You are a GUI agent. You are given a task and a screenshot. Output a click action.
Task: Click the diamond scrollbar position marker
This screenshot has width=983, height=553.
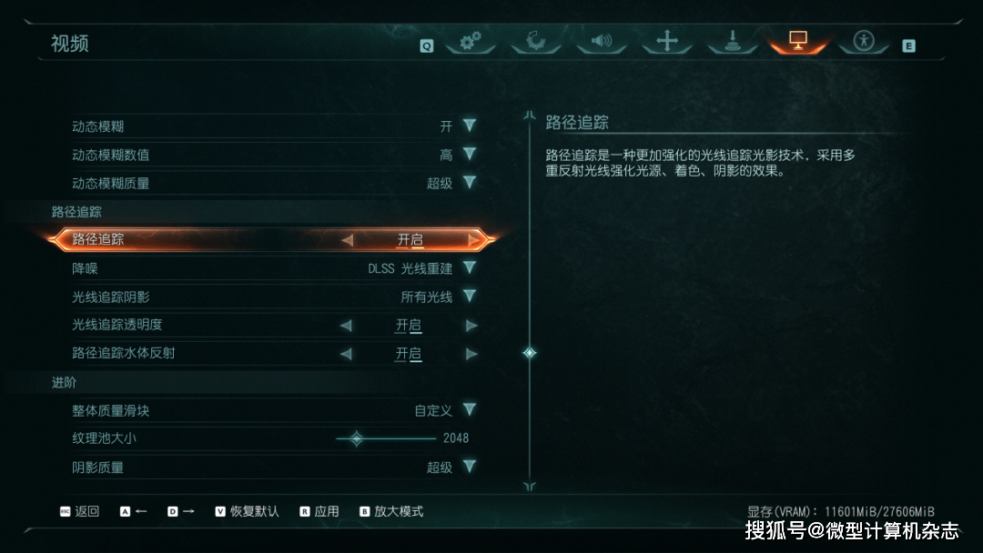pos(530,353)
